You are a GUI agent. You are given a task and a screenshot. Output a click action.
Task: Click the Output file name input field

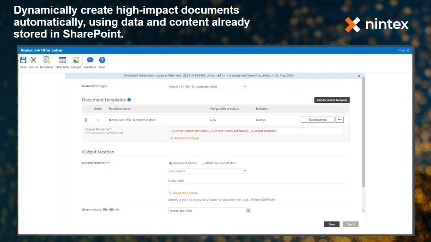click(x=256, y=131)
